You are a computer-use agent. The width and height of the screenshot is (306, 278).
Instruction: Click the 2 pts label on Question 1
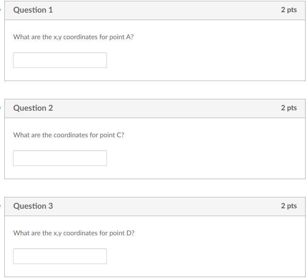click(x=289, y=10)
